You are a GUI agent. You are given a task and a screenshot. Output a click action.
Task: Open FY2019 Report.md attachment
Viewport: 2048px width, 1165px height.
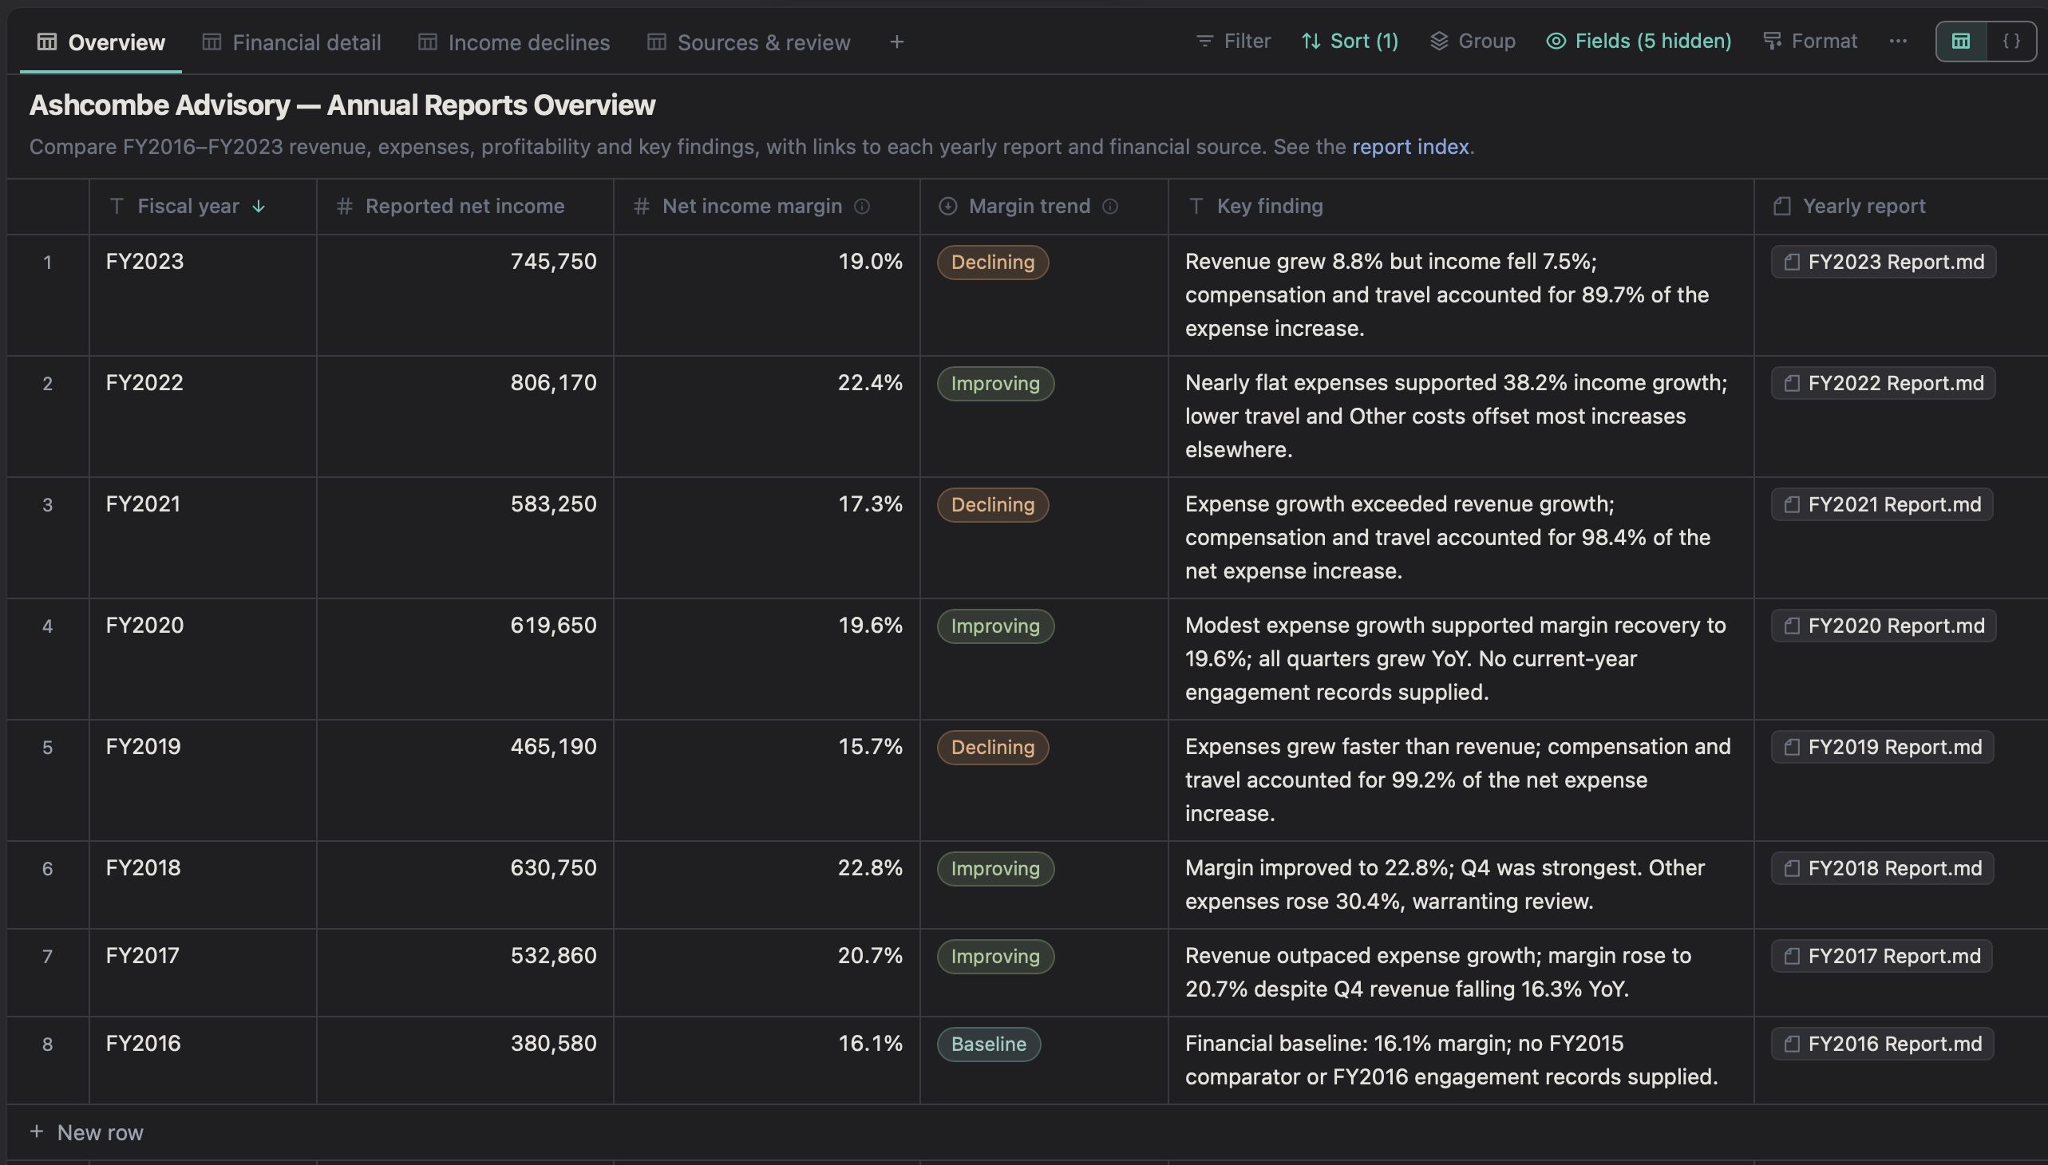(x=1882, y=748)
